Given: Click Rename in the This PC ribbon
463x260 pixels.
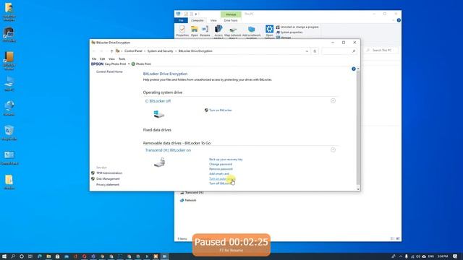Looking at the screenshot, I should pyautogui.click(x=205, y=31).
